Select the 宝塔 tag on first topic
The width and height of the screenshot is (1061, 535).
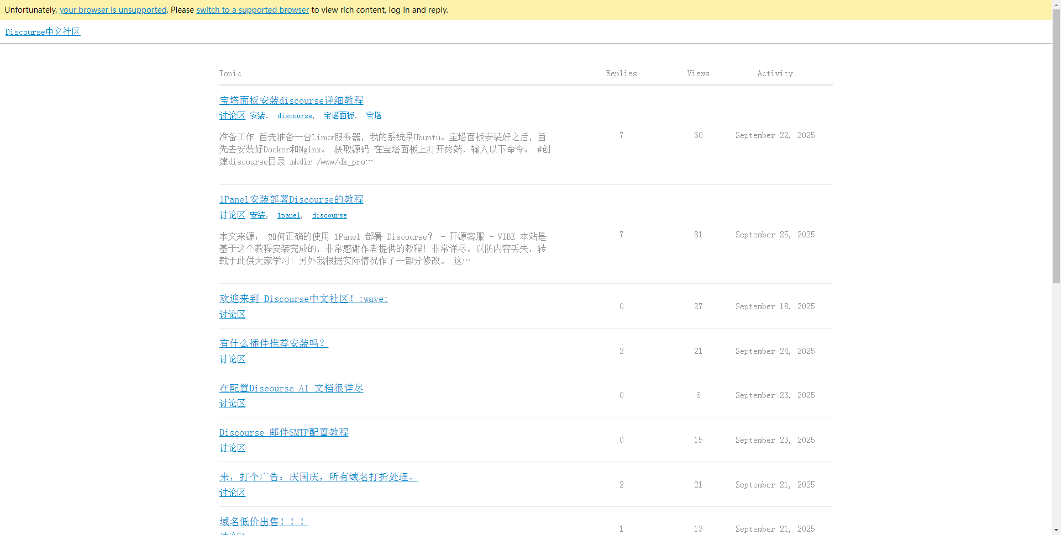[x=374, y=115]
